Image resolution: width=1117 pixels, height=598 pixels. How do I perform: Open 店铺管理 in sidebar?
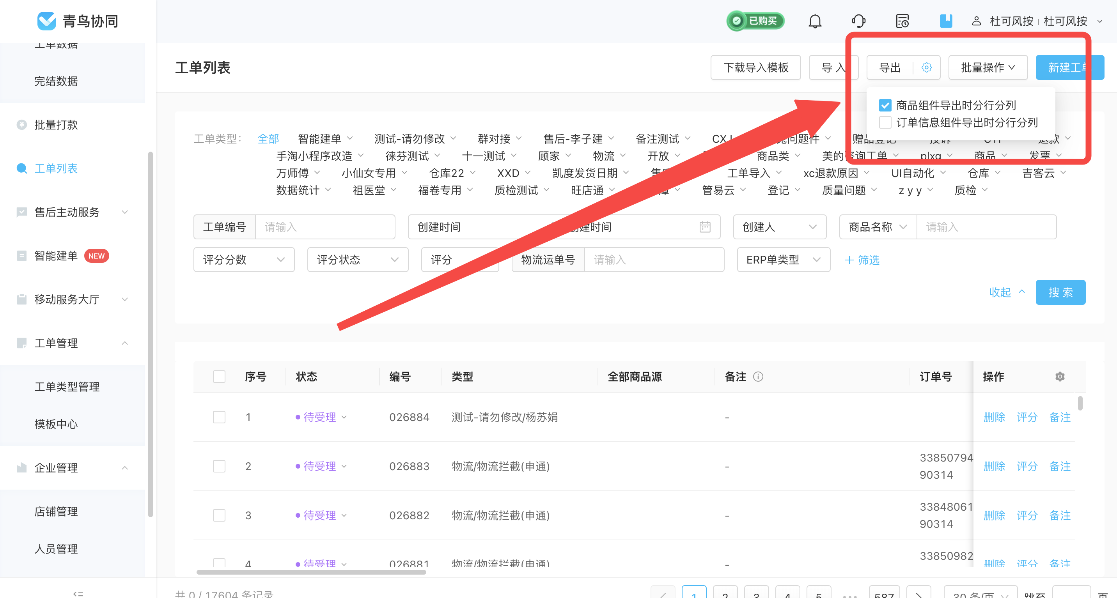click(57, 511)
